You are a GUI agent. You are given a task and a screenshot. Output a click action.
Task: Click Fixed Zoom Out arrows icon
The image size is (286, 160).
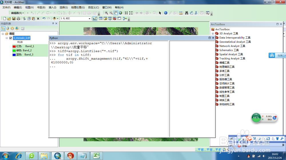pos(131,13)
